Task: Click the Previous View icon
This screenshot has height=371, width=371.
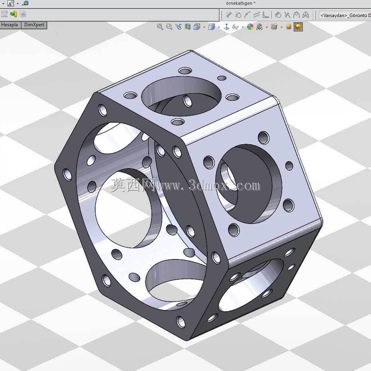Action: pos(179,27)
